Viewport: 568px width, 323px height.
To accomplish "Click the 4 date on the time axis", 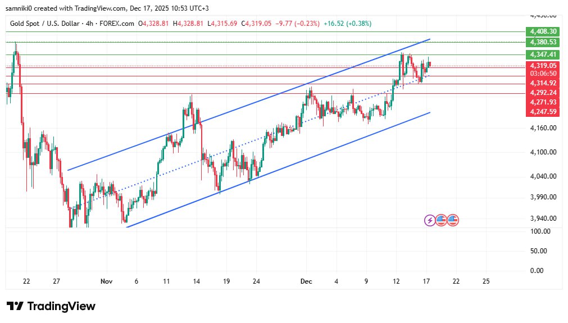I will 336,281.
